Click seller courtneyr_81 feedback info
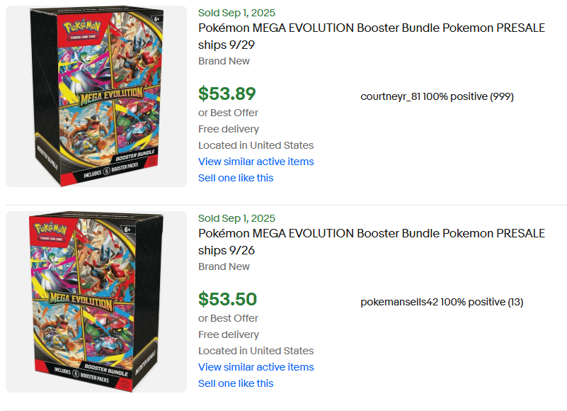The width and height of the screenshot is (567, 411). (437, 96)
